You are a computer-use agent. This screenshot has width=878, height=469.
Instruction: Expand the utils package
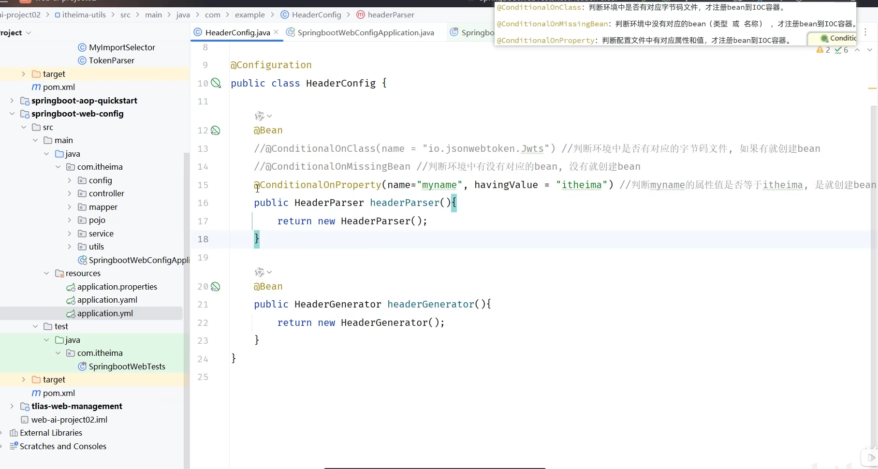69,247
